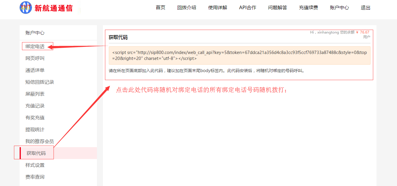This screenshot has width=397, height=186.
Task: Open 我的推荐会员 sidebar link
Action: [40, 142]
